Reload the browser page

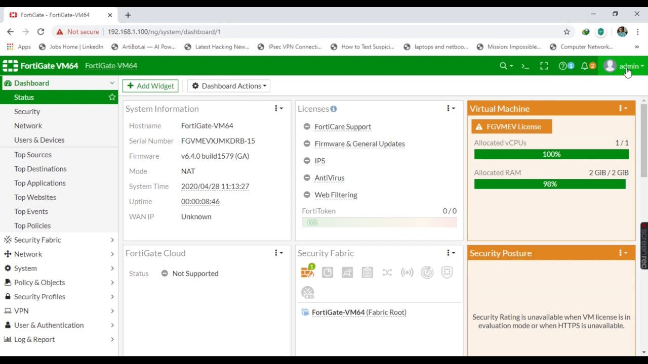click(41, 31)
